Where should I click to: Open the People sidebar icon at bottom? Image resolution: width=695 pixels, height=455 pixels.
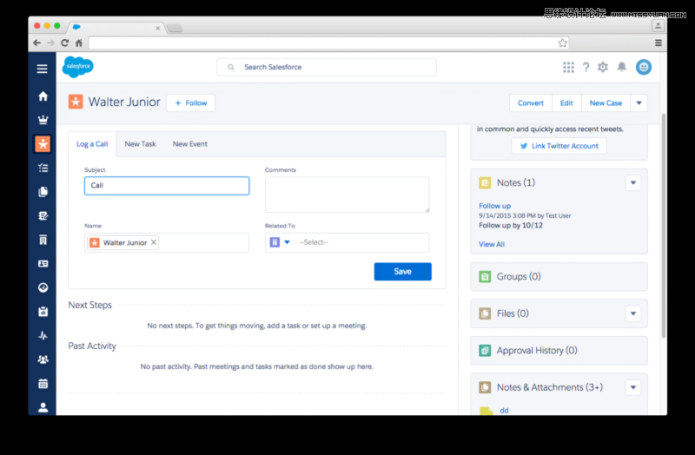click(x=43, y=407)
